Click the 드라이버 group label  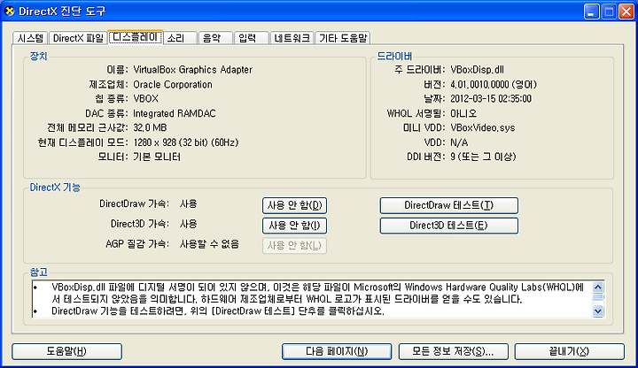pos(394,56)
